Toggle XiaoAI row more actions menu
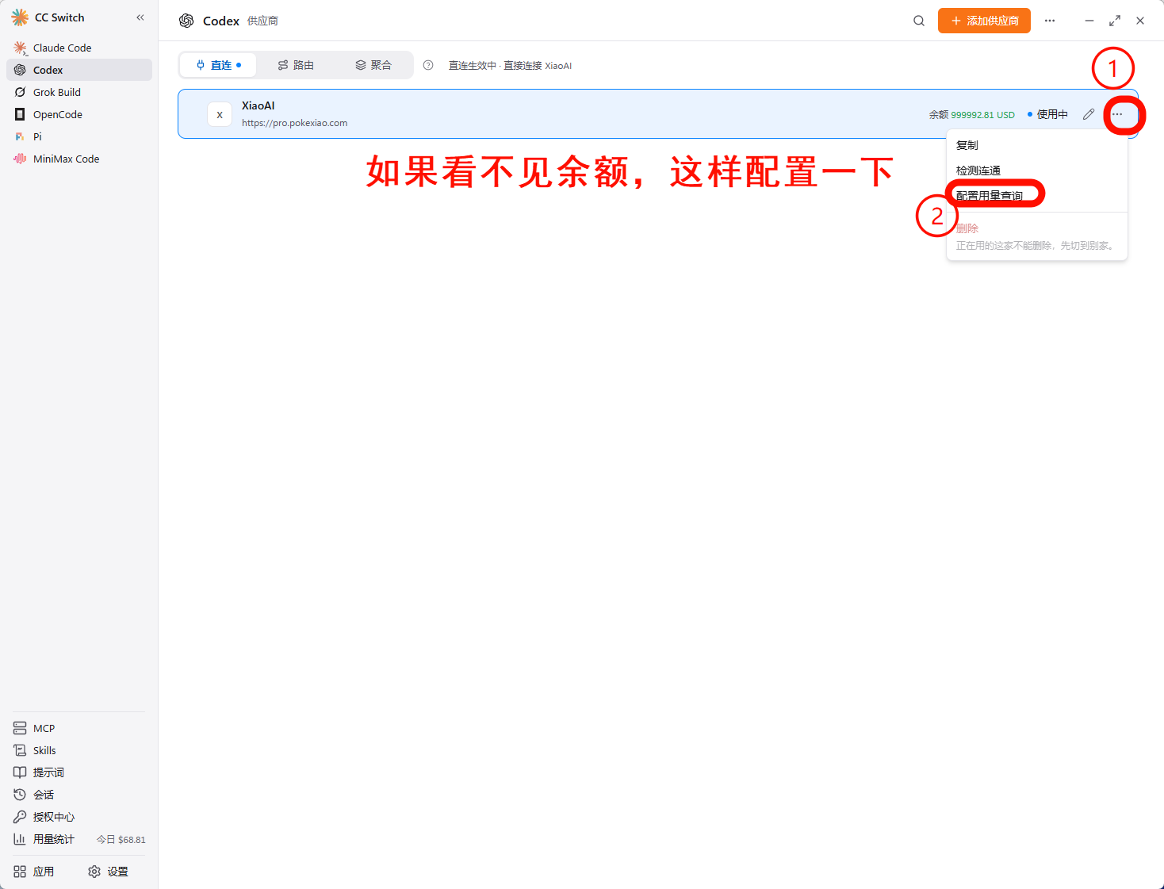 point(1117,114)
